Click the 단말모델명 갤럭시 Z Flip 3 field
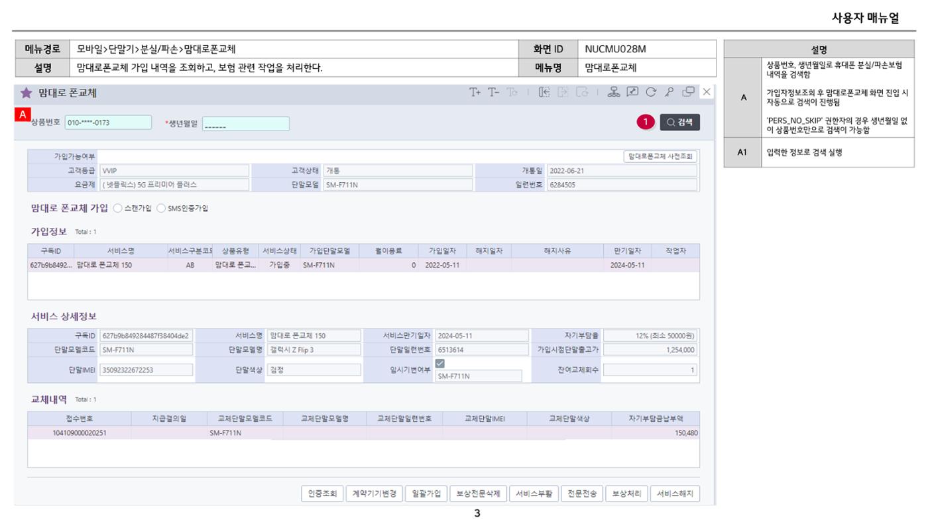928x522 pixels. (314, 350)
